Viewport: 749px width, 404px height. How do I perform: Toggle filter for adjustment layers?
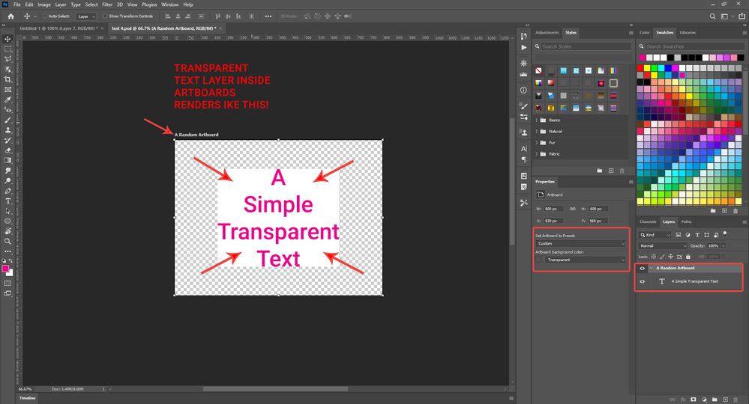(688, 235)
